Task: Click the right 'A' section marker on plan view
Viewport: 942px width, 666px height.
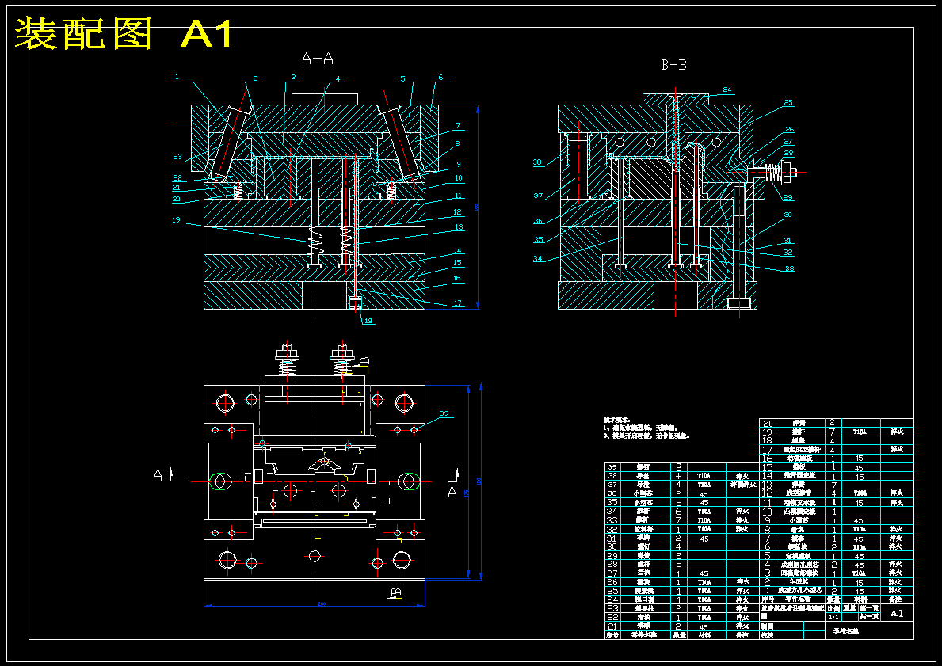Action: (452, 491)
